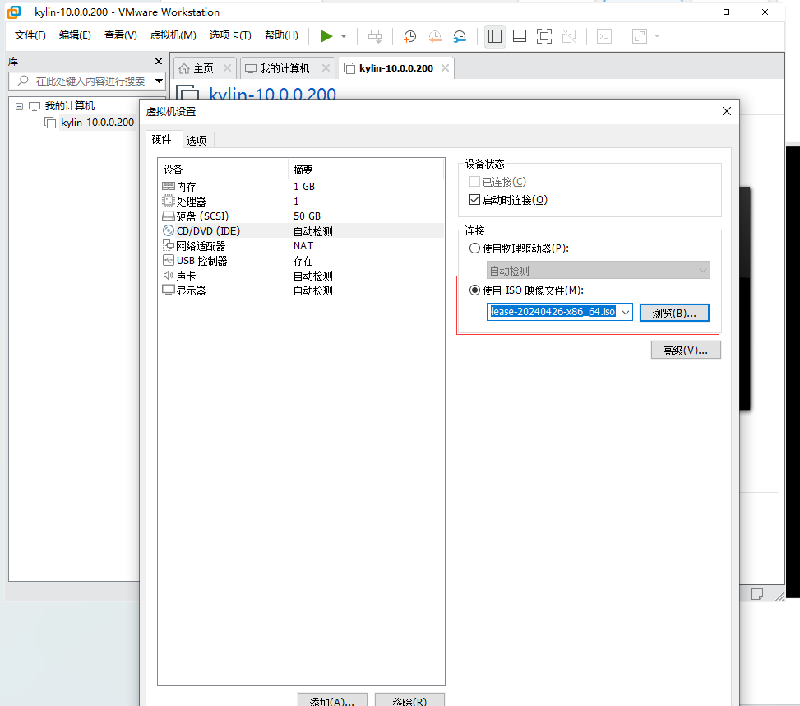This screenshot has width=800, height=706.
Task: Select the 显示器 device row
Action: pos(301,290)
